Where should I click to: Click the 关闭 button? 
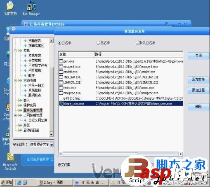point(198,56)
